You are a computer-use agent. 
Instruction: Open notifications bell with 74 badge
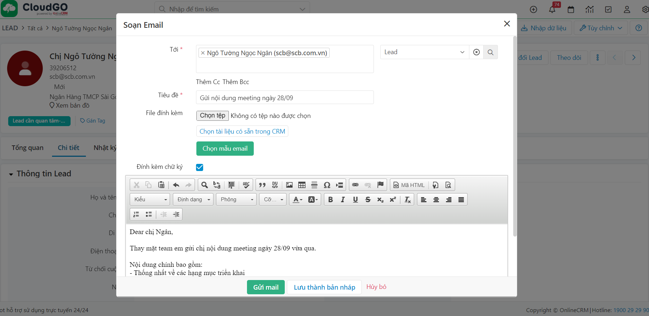552,9
